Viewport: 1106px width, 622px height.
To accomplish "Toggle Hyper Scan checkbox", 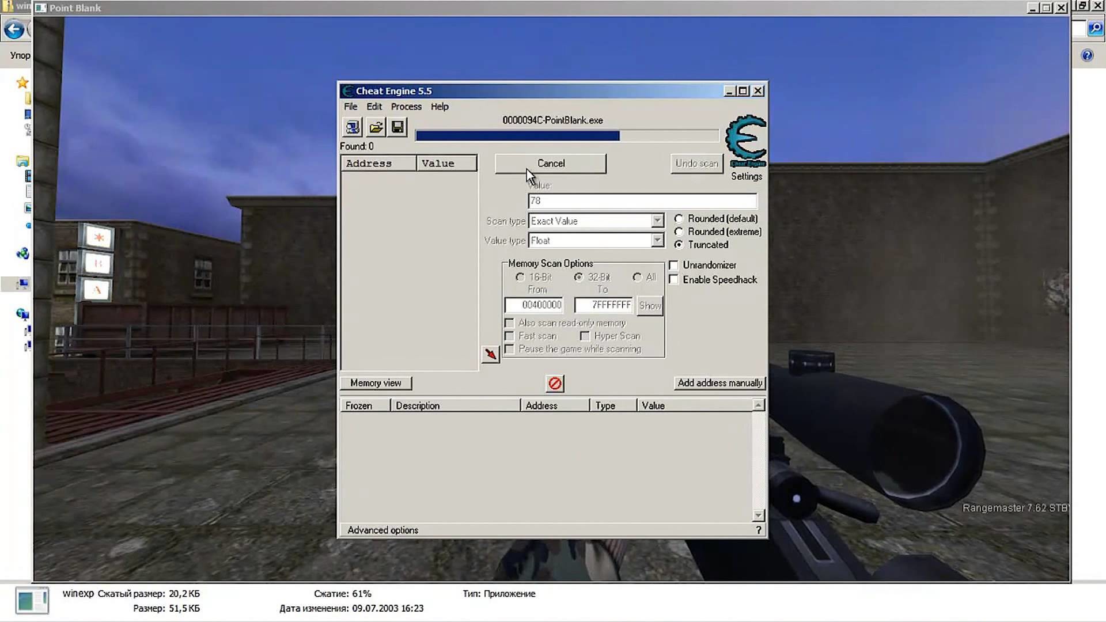I will pos(585,336).
